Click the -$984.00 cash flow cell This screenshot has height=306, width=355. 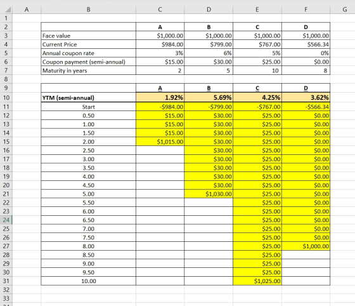pyautogui.click(x=160, y=107)
